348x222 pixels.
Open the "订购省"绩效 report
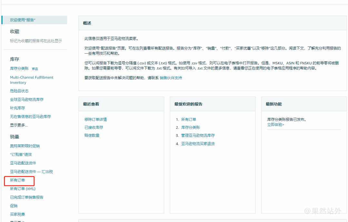click(21, 154)
